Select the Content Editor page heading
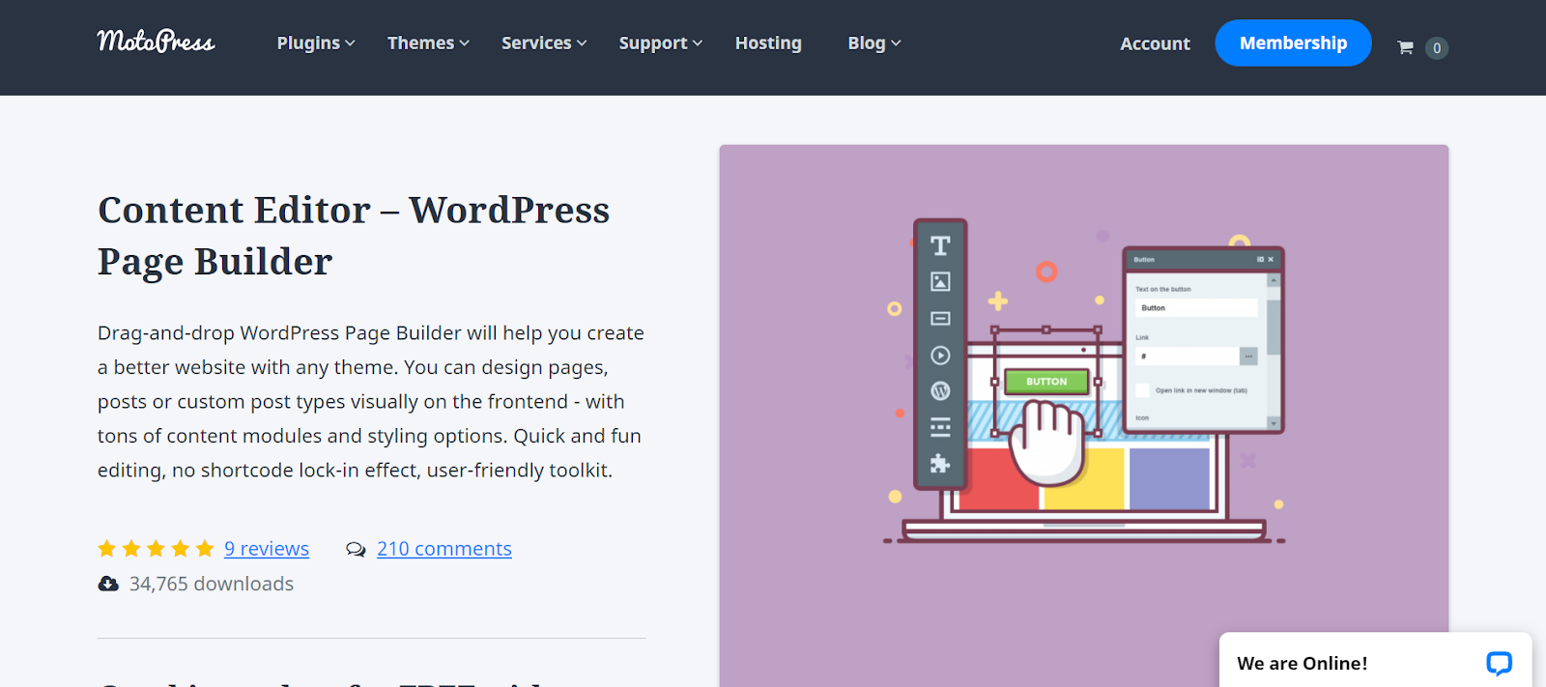Image resolution: width=1546 pixels, height=687 pixels. tap(354, 236)
